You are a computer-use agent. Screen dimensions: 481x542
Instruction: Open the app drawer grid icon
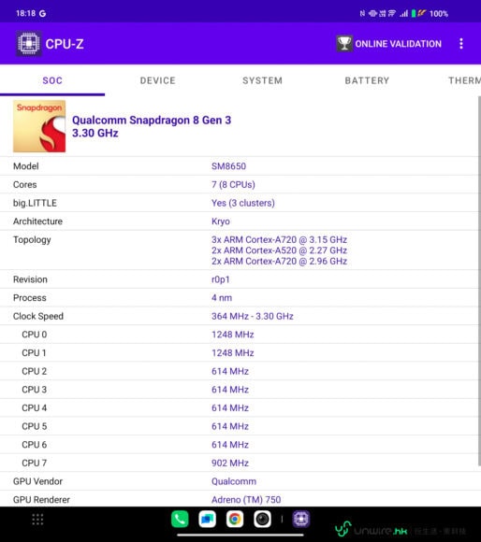(x=37, y=520)
